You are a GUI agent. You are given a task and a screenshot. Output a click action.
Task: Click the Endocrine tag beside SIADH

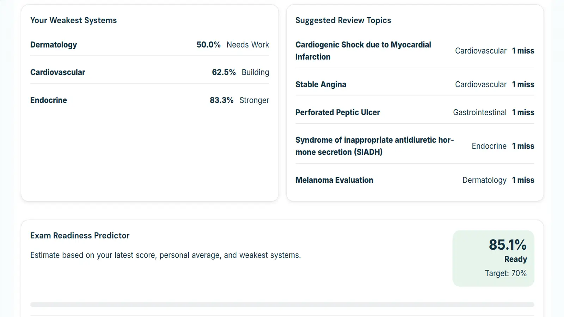[489, 146]
